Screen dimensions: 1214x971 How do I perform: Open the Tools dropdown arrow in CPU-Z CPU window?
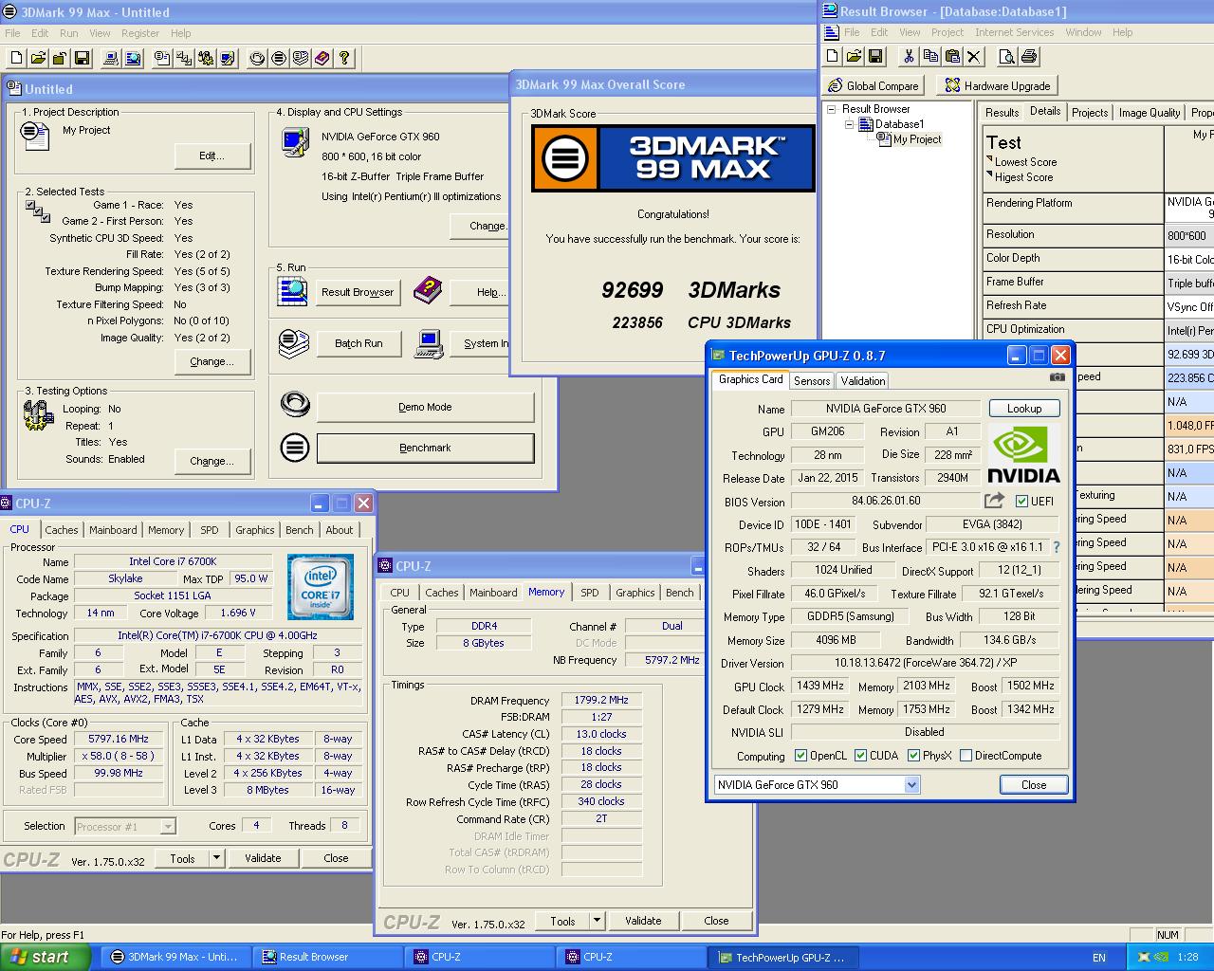[x=216, y=858]
